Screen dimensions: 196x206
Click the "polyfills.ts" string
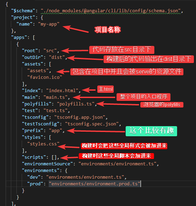[76, 104]
